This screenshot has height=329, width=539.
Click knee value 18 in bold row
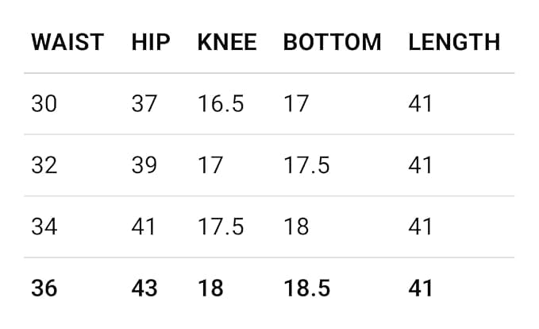coord(210,288)
